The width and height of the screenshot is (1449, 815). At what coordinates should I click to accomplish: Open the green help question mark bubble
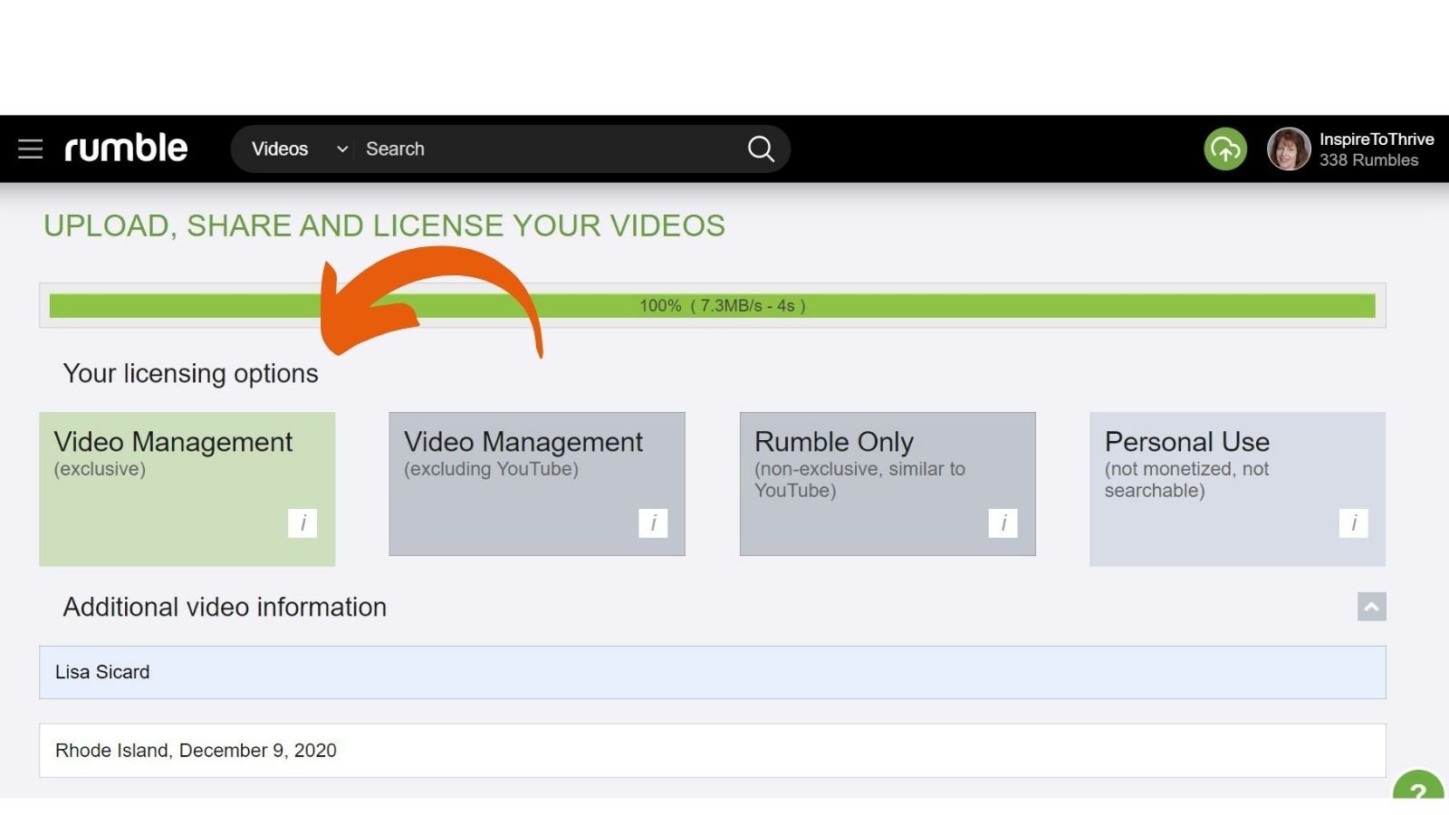click(x=1418, y=792)
